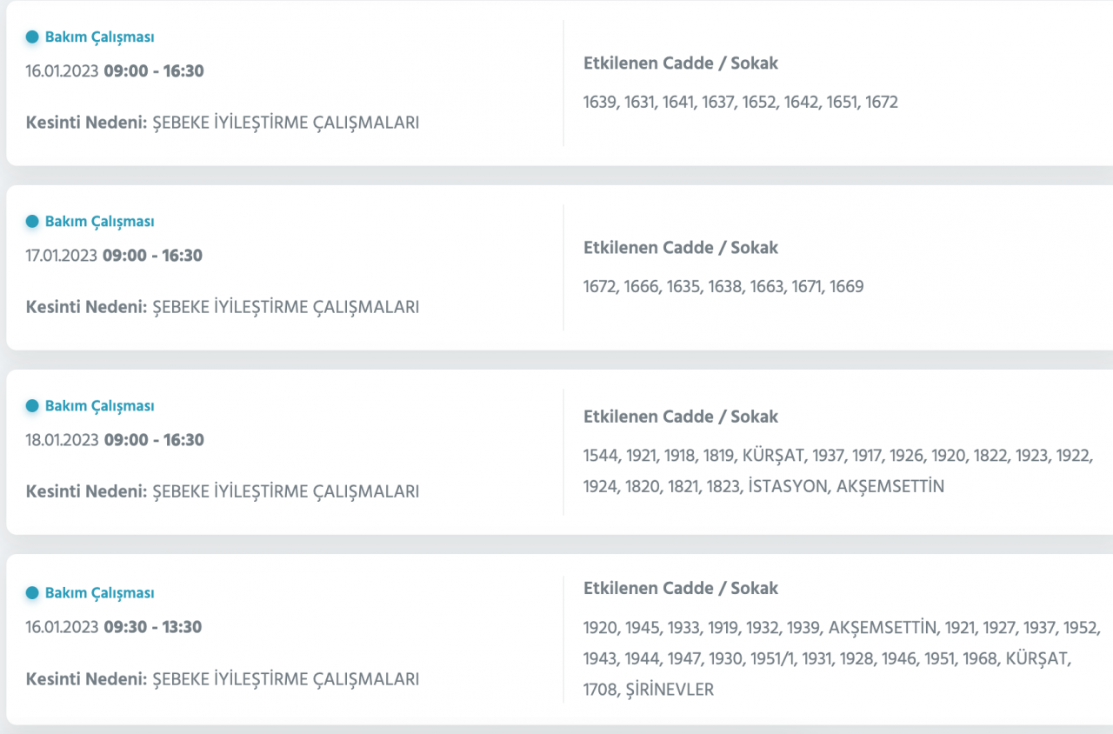Open 'Bakım Çalışması' label on the 18.01.2023 card
Image resolution: width=1113 pixels, height=734 pixels.
(x=99, y=406)
